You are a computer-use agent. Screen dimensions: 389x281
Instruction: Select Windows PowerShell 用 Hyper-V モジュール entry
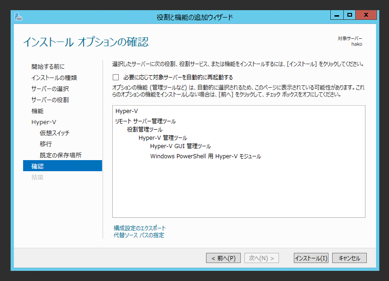coord(206,156)
